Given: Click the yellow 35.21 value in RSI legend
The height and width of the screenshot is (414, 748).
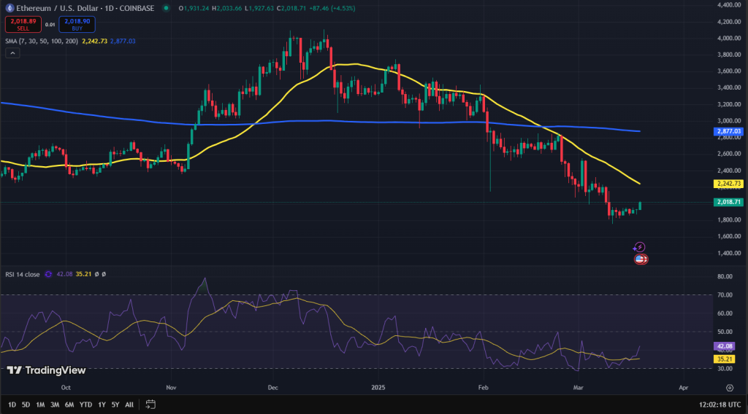Looking at the screenshot, I should pyautogui.click(x=83, y=275).
